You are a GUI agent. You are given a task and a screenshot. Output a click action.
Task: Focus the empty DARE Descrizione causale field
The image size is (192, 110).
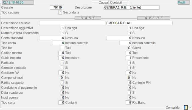(x=72, y=23)
